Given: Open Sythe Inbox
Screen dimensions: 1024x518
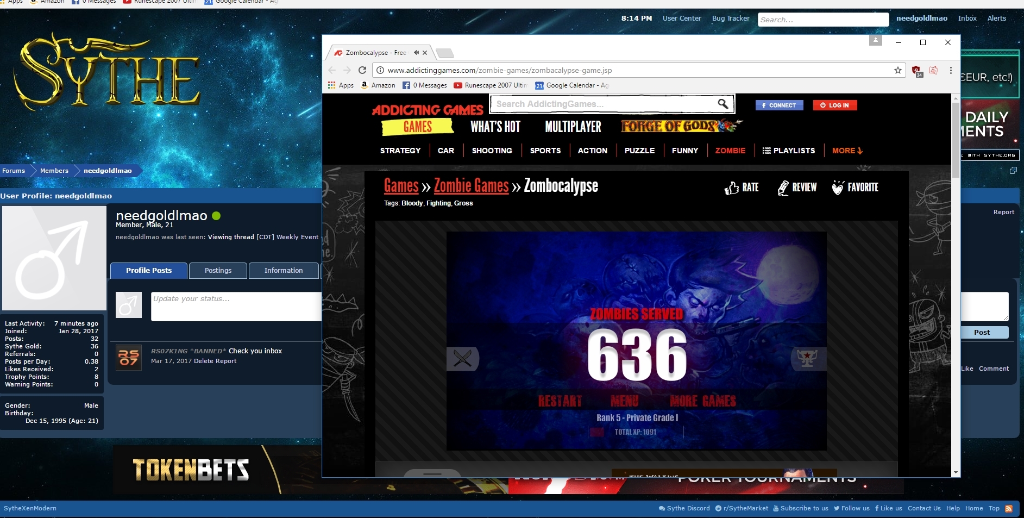Looking at the screenshot, I should 967,18.
